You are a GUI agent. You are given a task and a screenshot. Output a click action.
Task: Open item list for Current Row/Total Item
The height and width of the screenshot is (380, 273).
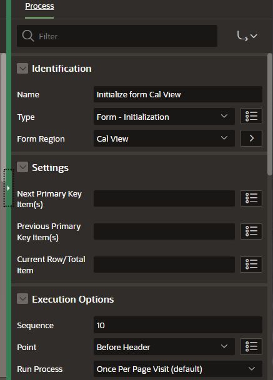[x=251, y=265]
